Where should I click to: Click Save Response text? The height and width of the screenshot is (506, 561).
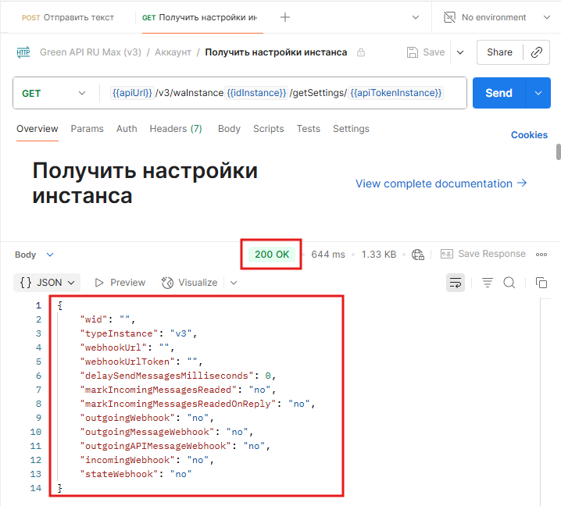491,254
